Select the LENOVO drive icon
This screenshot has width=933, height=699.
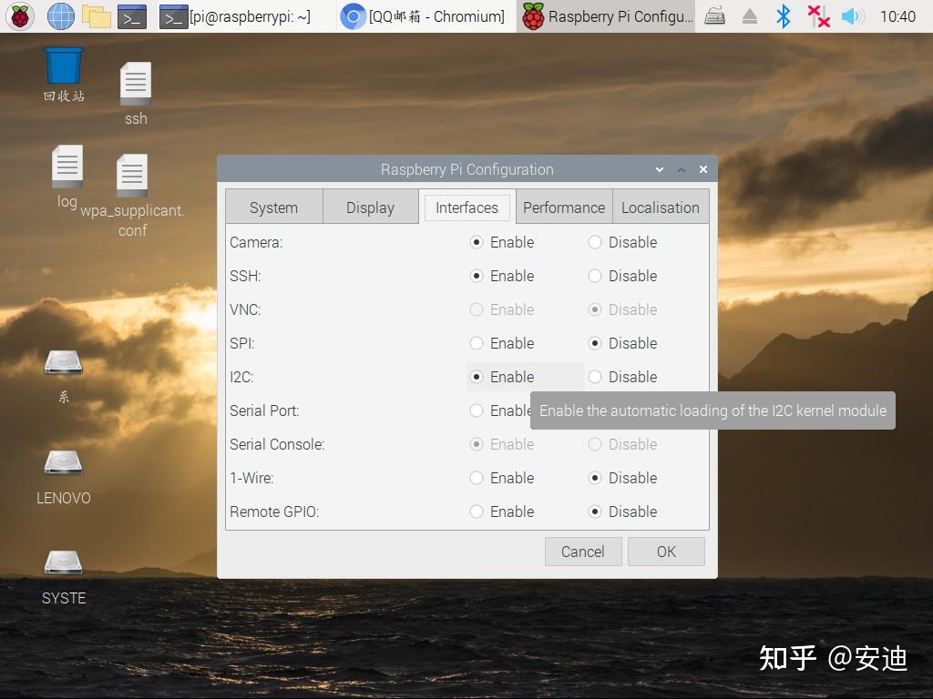(x=63, y=477)
